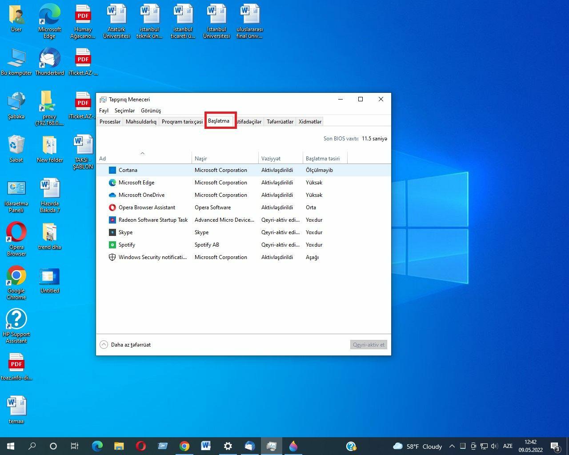569x455 pixels.
Task: Click the Microsoft Edge icon in the startup list
Action: click(x=112, y=183)
